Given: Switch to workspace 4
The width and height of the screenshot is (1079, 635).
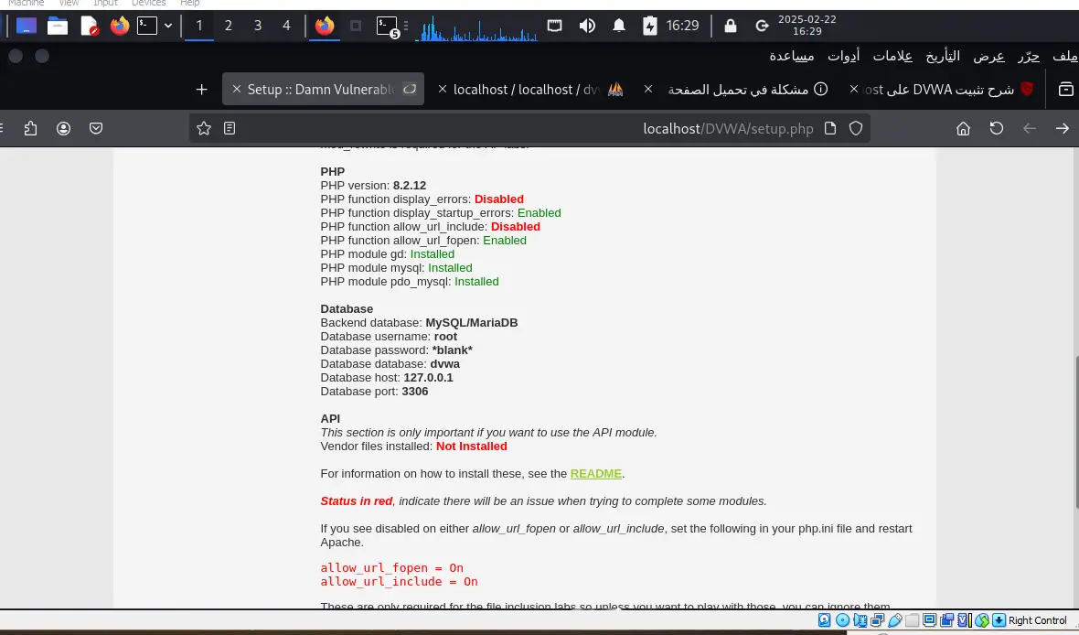Looking at the screenshot, I should click(286, 27).
